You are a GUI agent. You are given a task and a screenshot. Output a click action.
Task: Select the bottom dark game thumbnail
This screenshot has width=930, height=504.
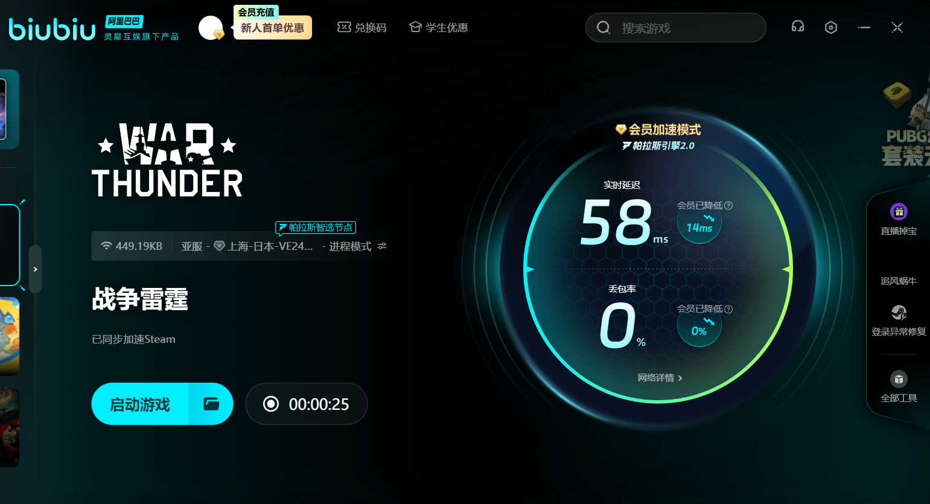coord(10,427)
